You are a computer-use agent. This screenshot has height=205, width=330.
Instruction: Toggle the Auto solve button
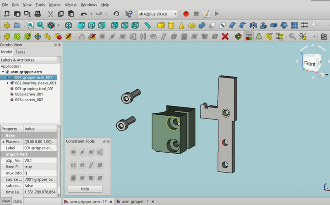(248, 36)
